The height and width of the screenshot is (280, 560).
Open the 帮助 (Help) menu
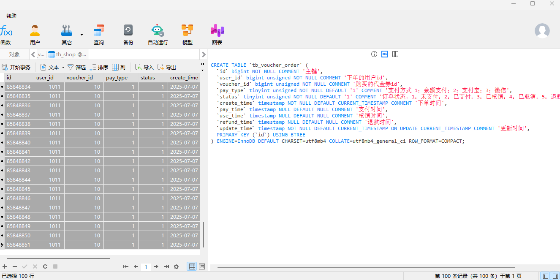(11, 16)
